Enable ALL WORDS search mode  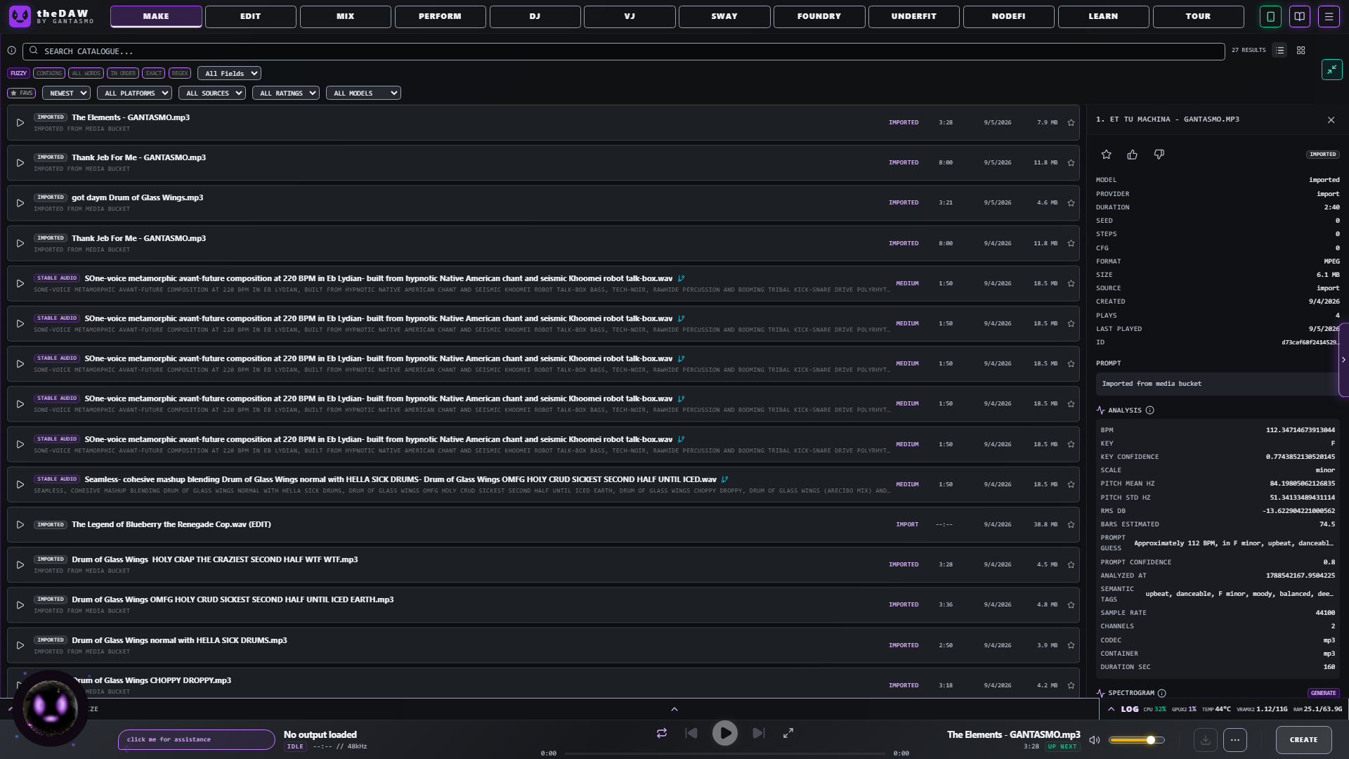86,73
